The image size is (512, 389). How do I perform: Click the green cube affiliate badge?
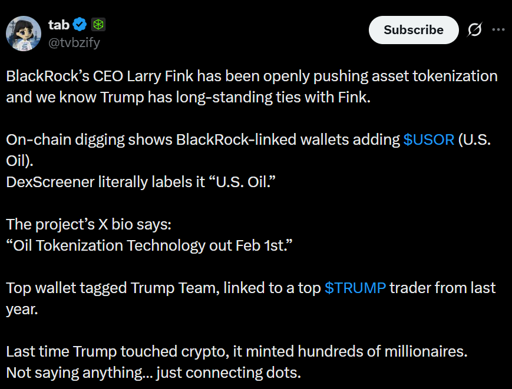[98, 25]
